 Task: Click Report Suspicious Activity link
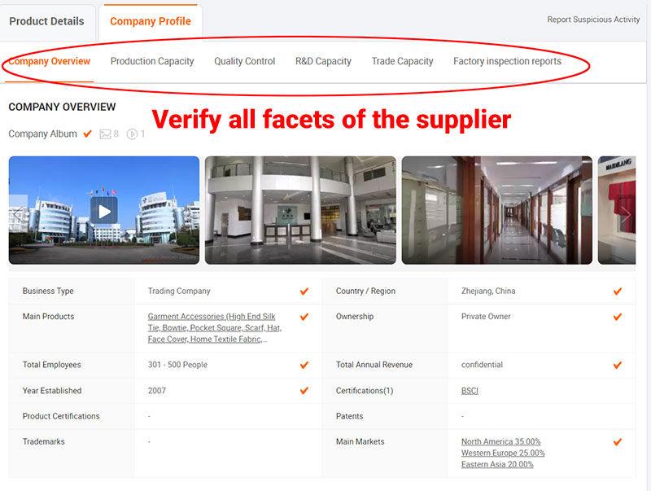pos(593,20)
